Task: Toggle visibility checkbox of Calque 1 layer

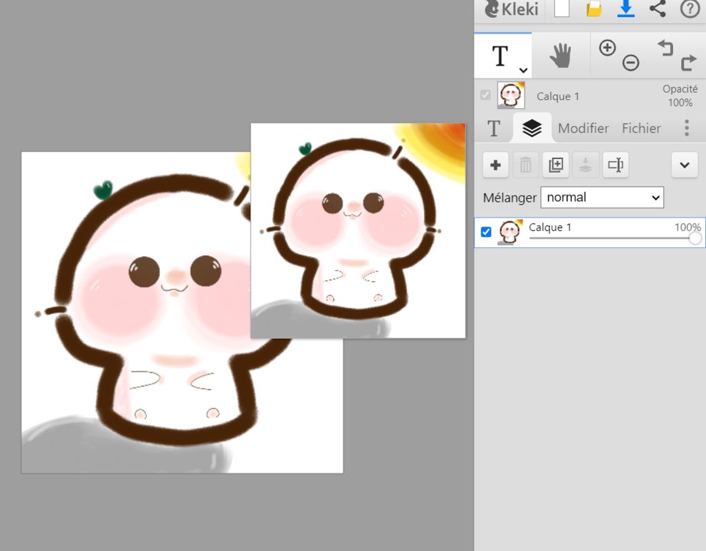Action: tap(486, 231)
